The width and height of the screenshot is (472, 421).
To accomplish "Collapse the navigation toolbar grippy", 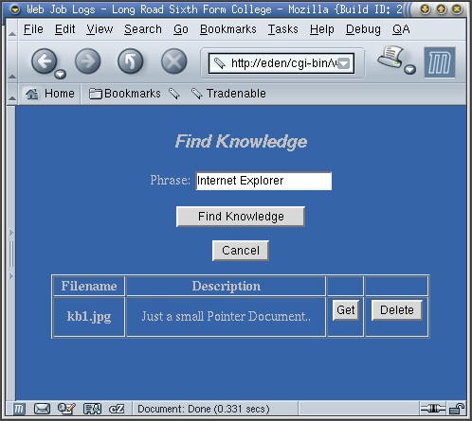I will 12,61.
